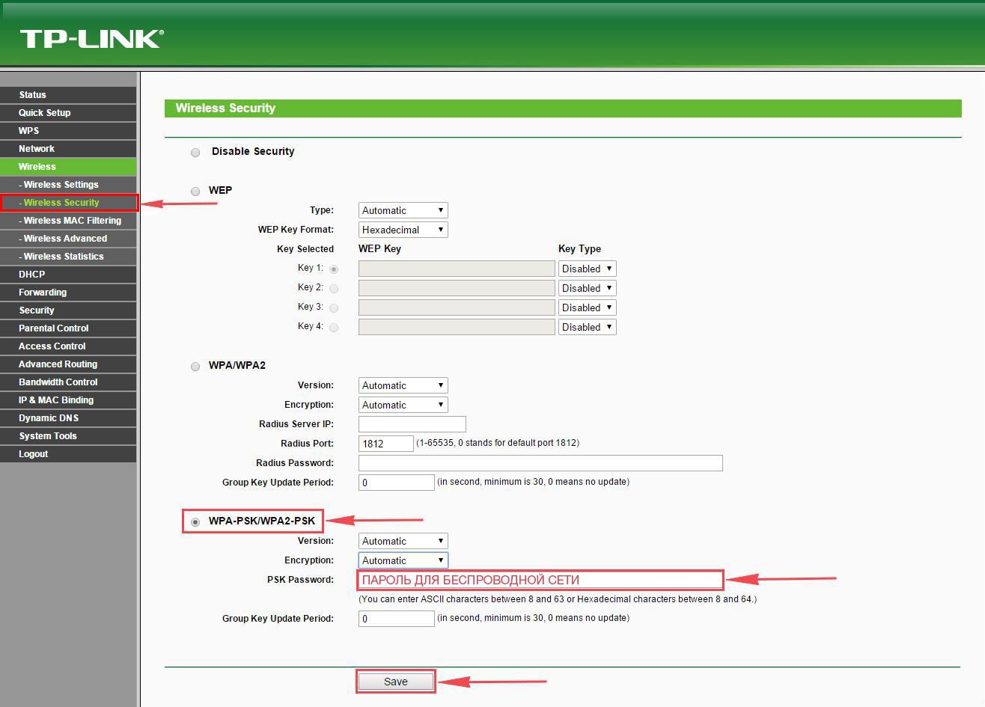985x707 pixels.
Task: Open Wireless Statistics submenu
Action: pyautogui.click(x=68, y=257)
